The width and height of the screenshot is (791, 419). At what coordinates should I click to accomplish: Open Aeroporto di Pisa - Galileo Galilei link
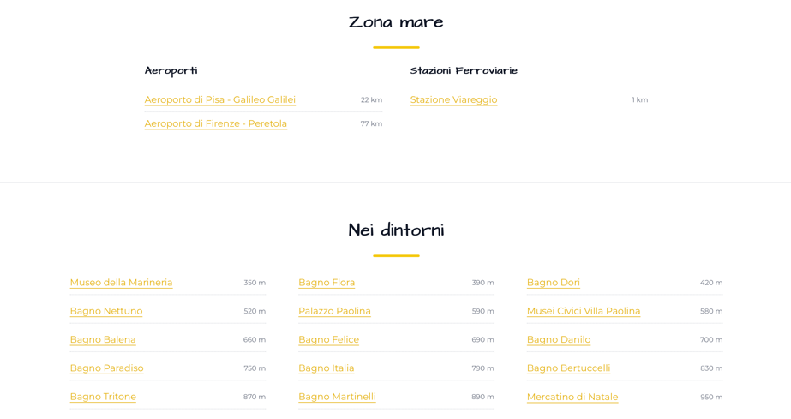pos(219,99)
